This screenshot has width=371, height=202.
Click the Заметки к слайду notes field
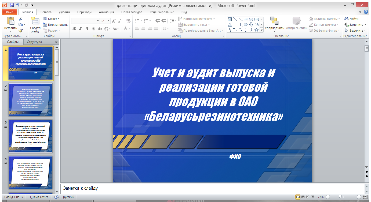click(x=212, y=188)
